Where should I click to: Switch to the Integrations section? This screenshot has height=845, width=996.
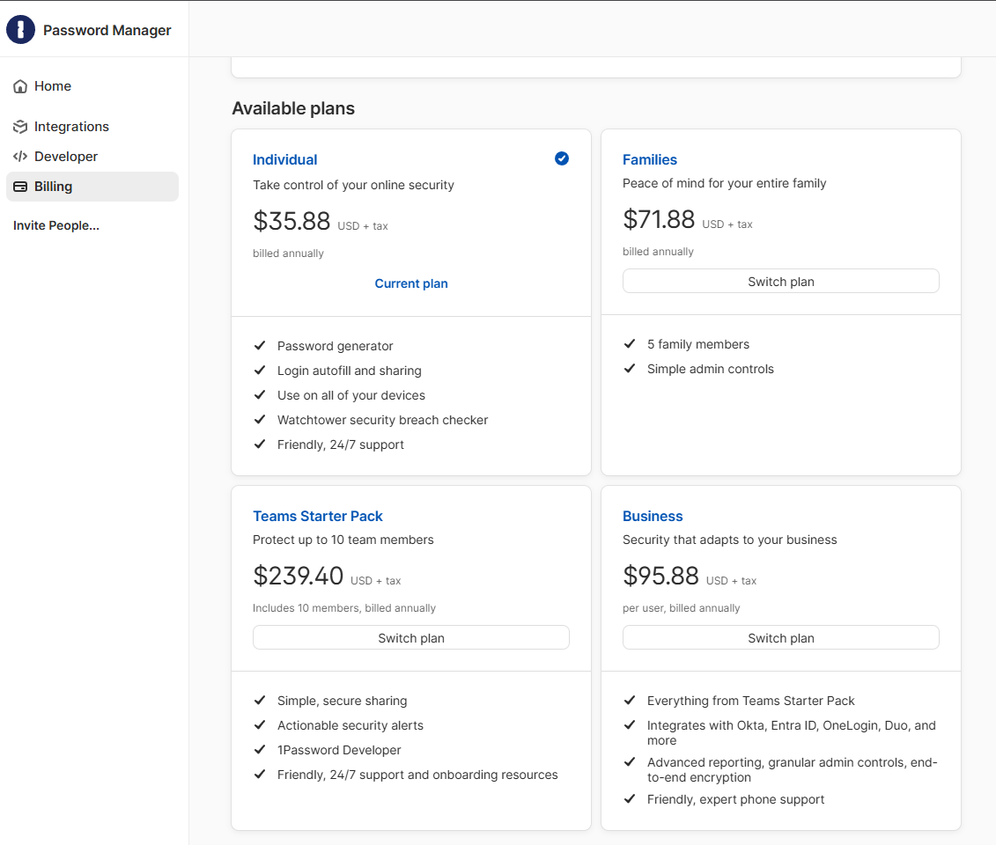pyautogui.click(x=71, y=126)
